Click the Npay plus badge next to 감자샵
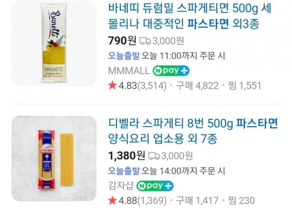The height and width of the screenshot is (216, 292). [x=155, y=186]
